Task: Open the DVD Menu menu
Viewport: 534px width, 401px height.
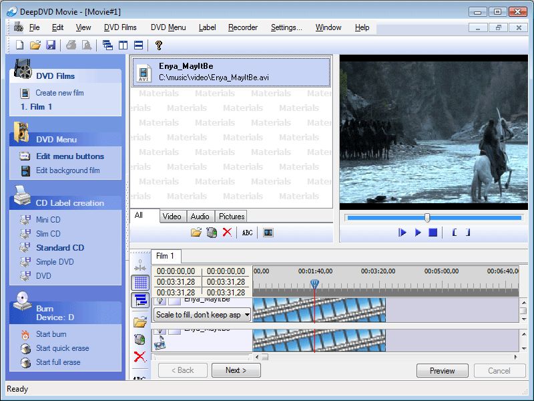Action: (168, 27)
